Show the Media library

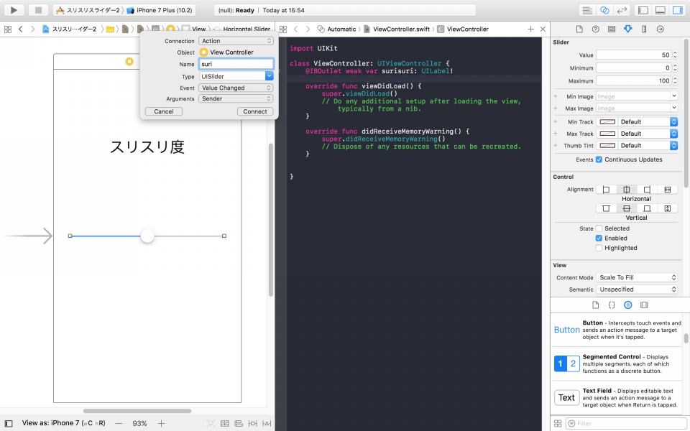(x=644, y=305)
